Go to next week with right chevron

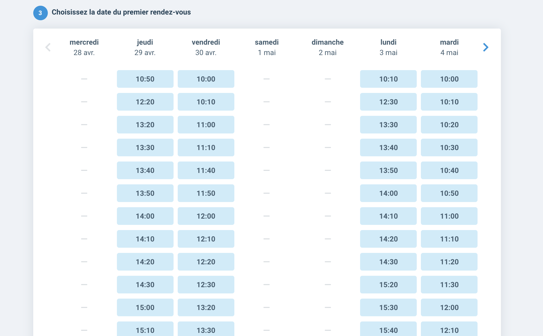click(486, 47)
